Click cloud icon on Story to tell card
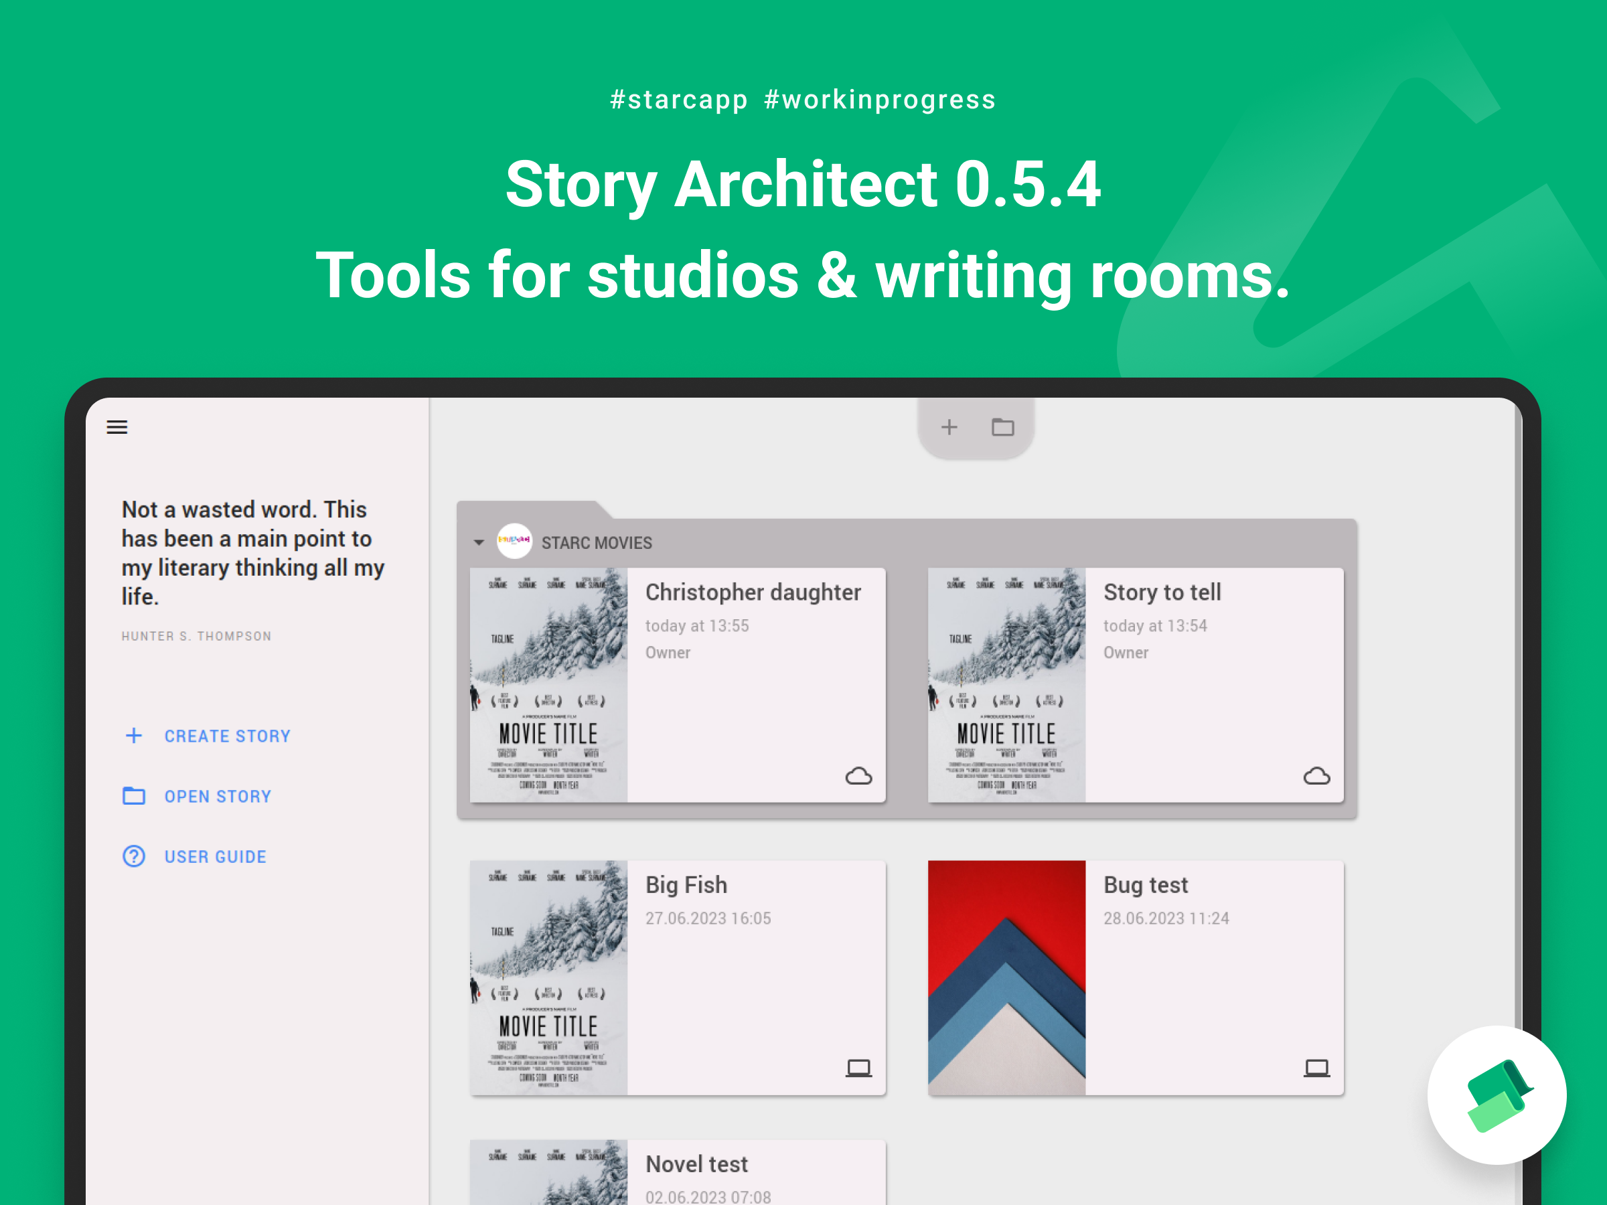 point(1316,776)
